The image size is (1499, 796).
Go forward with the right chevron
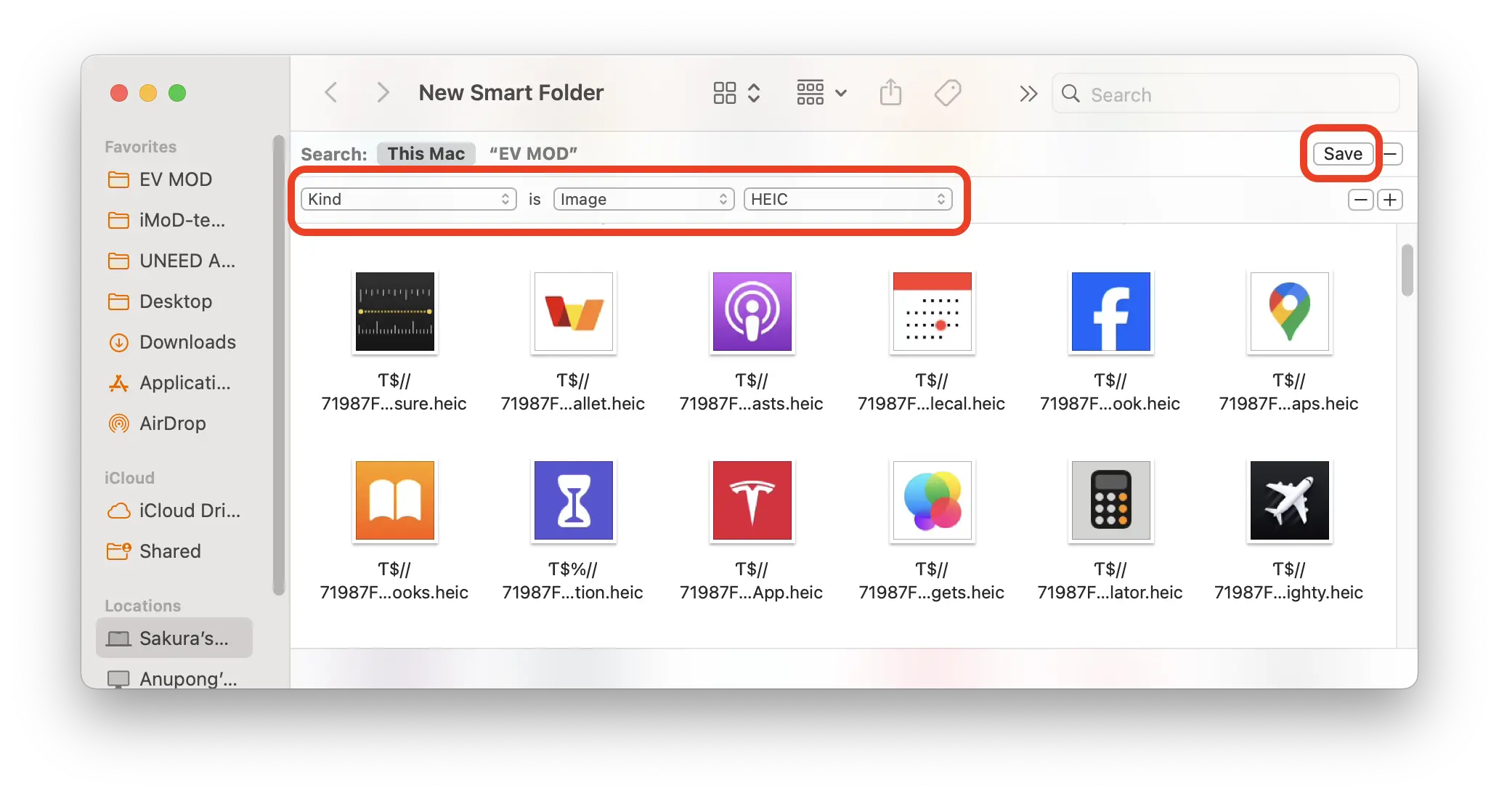(383, 93)
